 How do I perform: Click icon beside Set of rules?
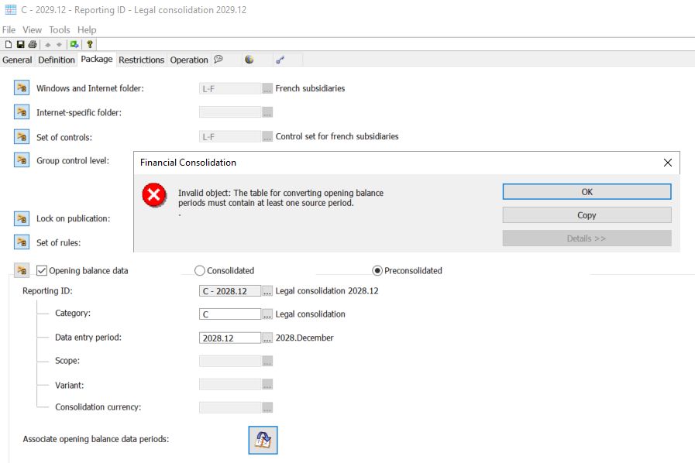point(21,242)
